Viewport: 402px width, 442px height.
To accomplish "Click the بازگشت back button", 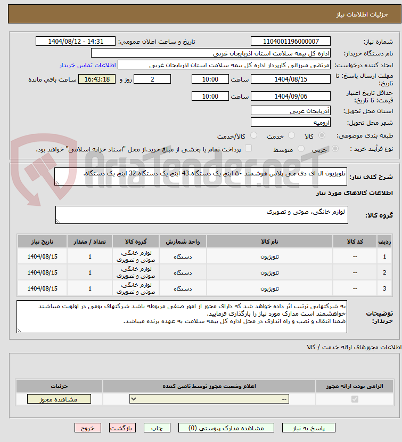I will (122, 428).
